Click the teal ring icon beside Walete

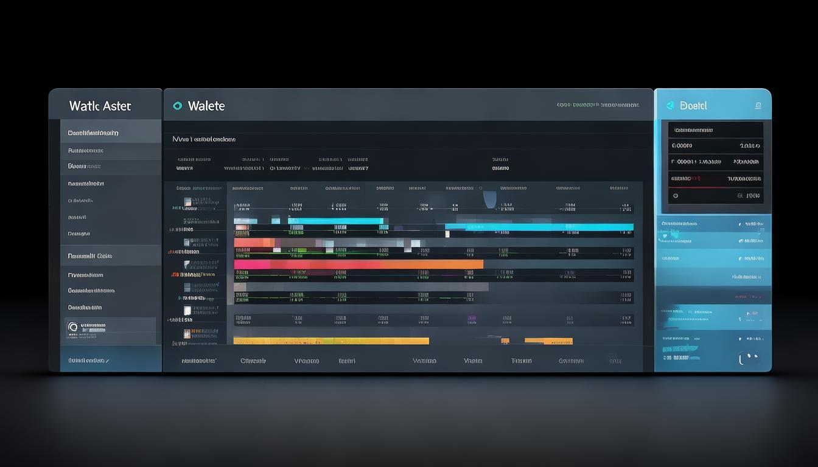(177, 106)
